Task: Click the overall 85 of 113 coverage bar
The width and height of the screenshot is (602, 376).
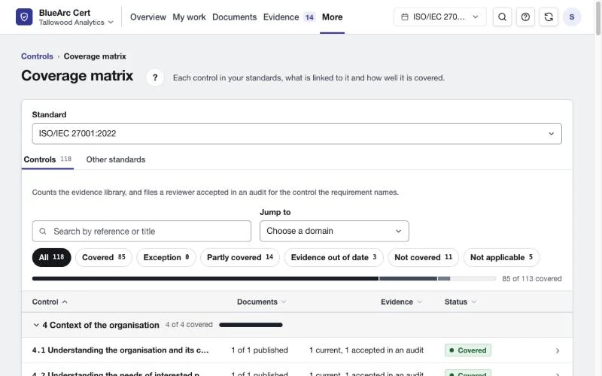Action: coord(264,278)
